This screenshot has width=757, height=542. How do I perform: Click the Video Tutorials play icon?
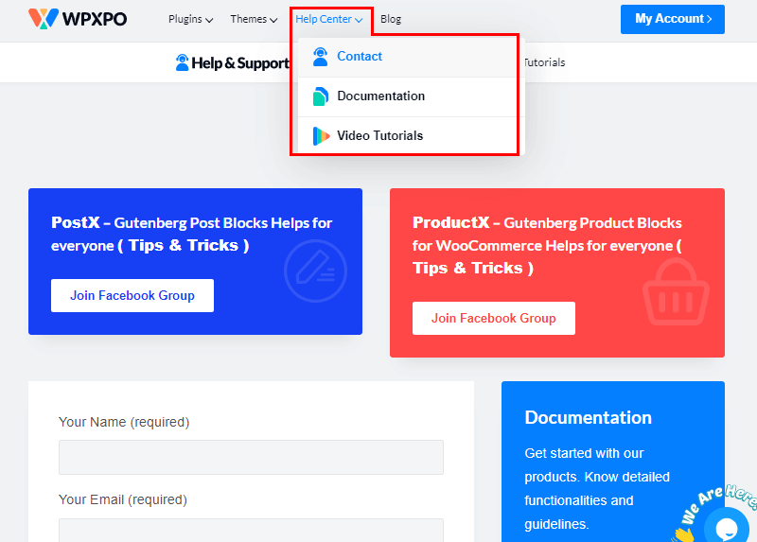point(321,136)
